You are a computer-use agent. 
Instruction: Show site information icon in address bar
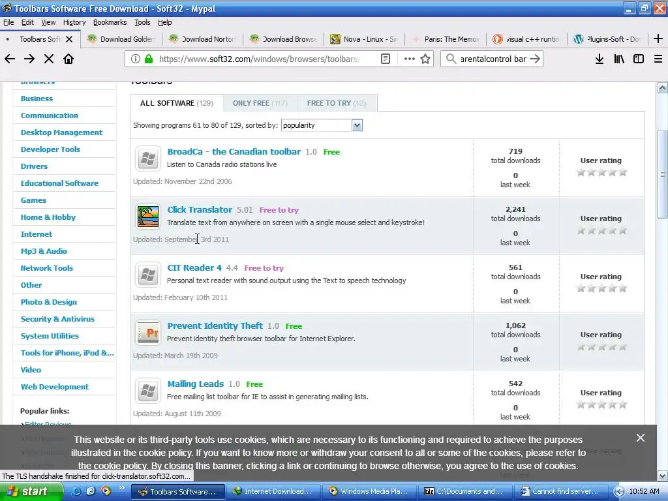[x=136, y=59]
